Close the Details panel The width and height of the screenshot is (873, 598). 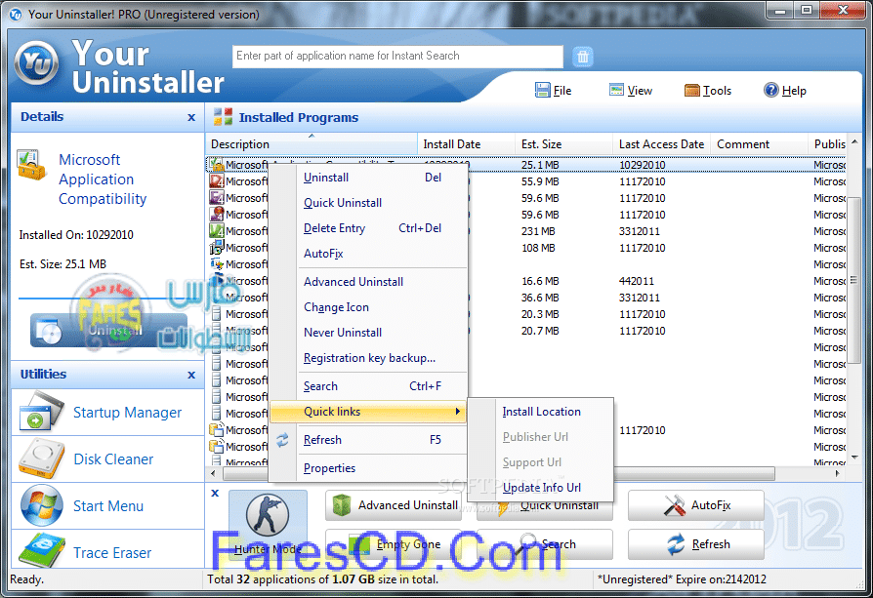pyautogui.click(x=191, y=117)
